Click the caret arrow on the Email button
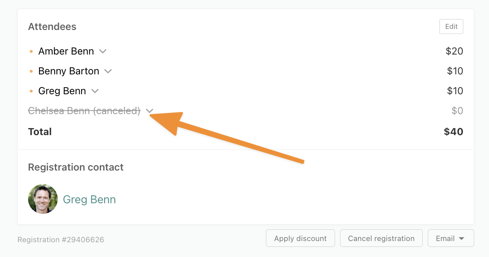Screen dimensions: 489x257 pos(461,239)
